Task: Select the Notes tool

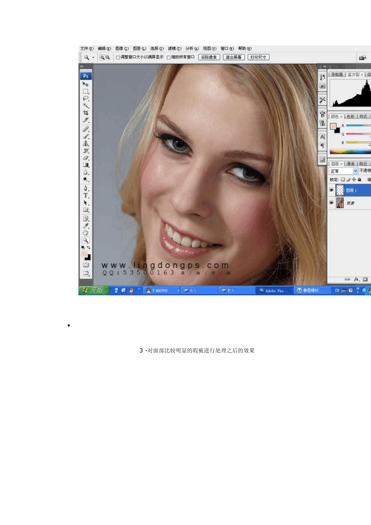Action: [86, 219]
